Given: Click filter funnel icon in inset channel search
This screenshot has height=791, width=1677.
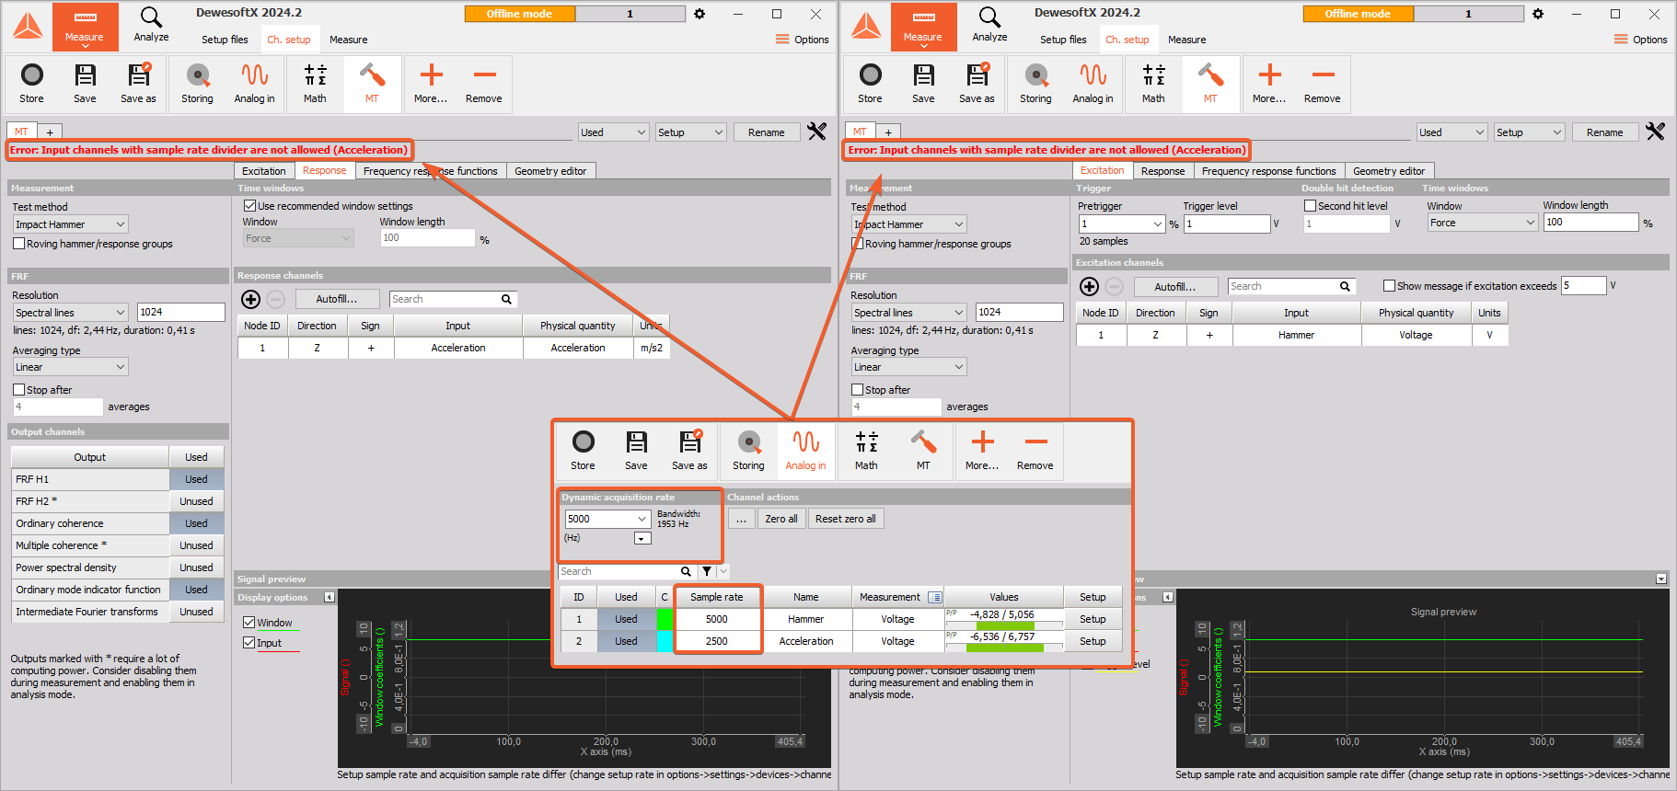Looking at the screenshot, I should (x=707, y=571).
